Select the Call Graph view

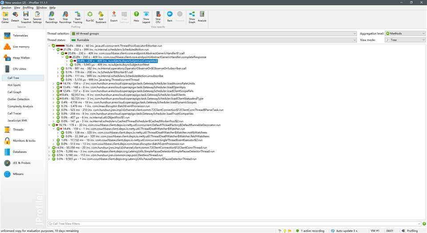(14, 92)
